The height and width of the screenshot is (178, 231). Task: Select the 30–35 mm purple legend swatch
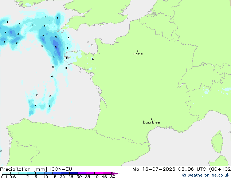tap(82, 173)
